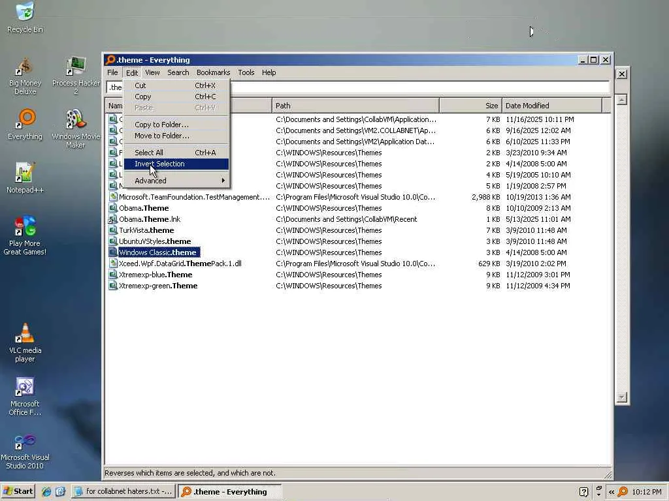Select the Xtremexp-blue.Theme file name
The width and height of the screenshot is (669, 501).
pyautogui.click(x=155, y=275)
